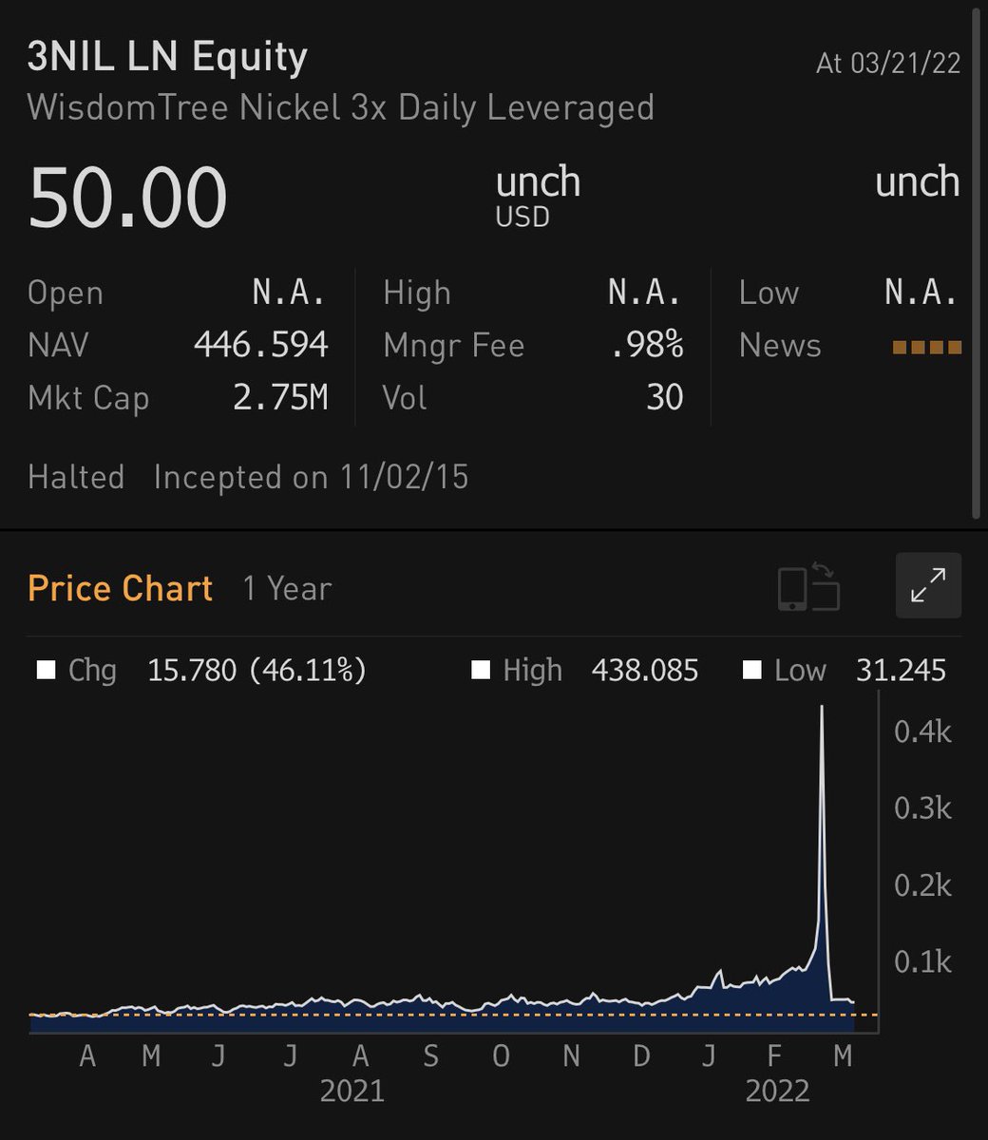988x1140 pixels.
Task: Select the 0.4k axis label
Action: [x=922, y=731]
